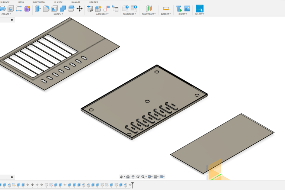Click the Orbit navigation icon
285x190 pixels.
122,177
